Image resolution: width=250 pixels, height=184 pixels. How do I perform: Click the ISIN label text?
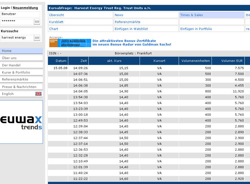tap(55, 53)
